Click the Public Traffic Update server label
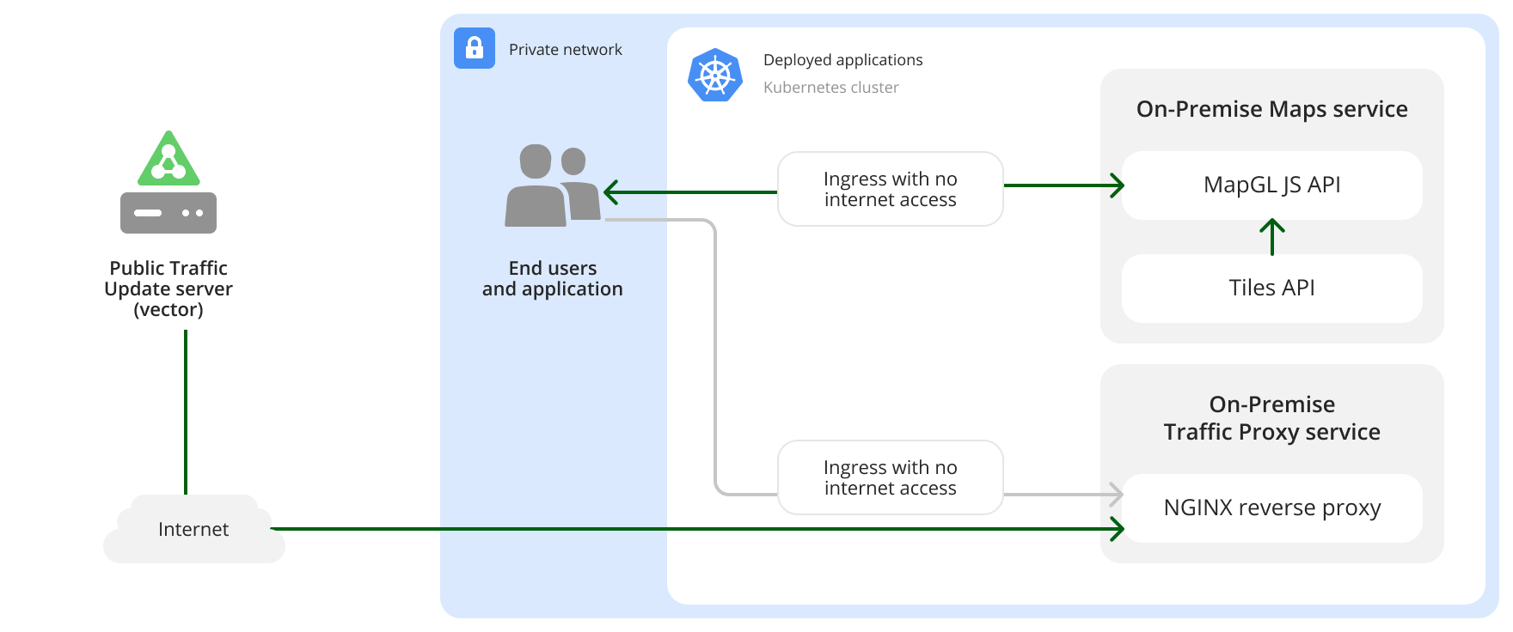Image resolution: width=1513 pixels, height=632 pixels. pos(168,289)
